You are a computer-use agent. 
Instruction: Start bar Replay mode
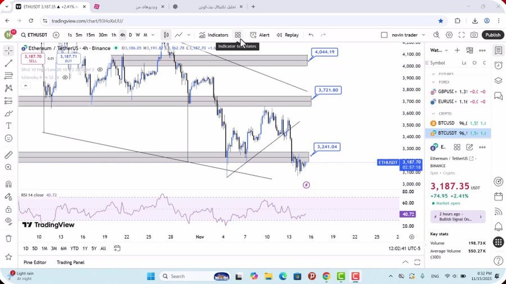click(288, 35)
